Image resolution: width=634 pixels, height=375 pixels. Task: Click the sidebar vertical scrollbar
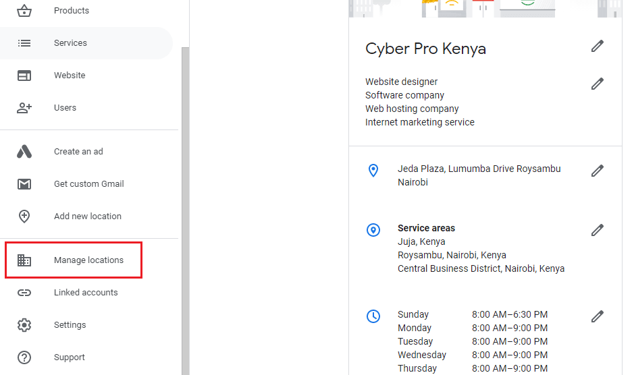click(x=185, y=202)
